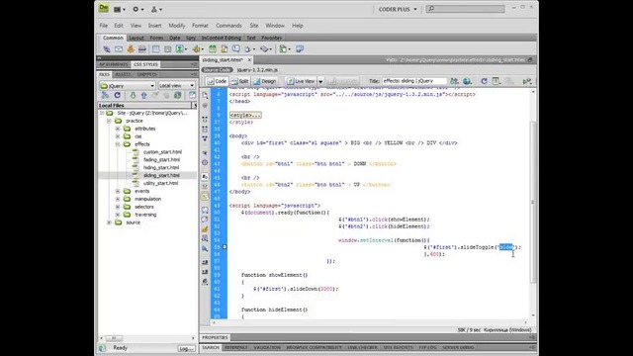The height and width of the screenshot is (356, 633).
Task: Collapse the effects folder
Action: [118, 144]
